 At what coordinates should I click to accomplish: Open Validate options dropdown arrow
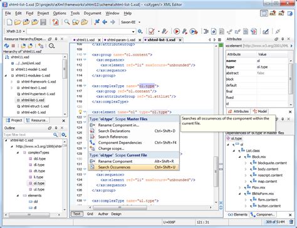click(159, 31)
